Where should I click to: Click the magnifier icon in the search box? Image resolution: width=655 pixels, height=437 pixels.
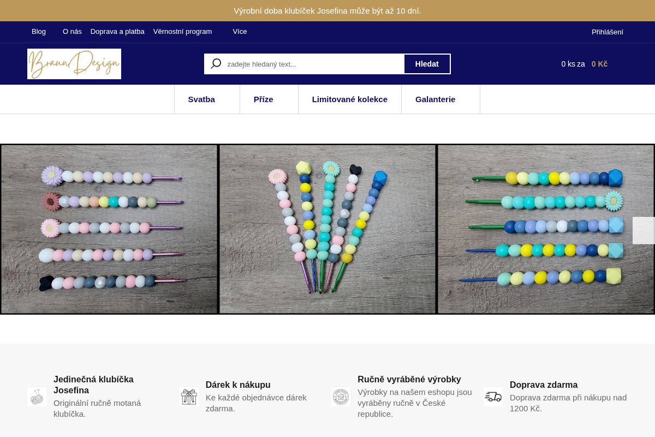tap(216, 64)
